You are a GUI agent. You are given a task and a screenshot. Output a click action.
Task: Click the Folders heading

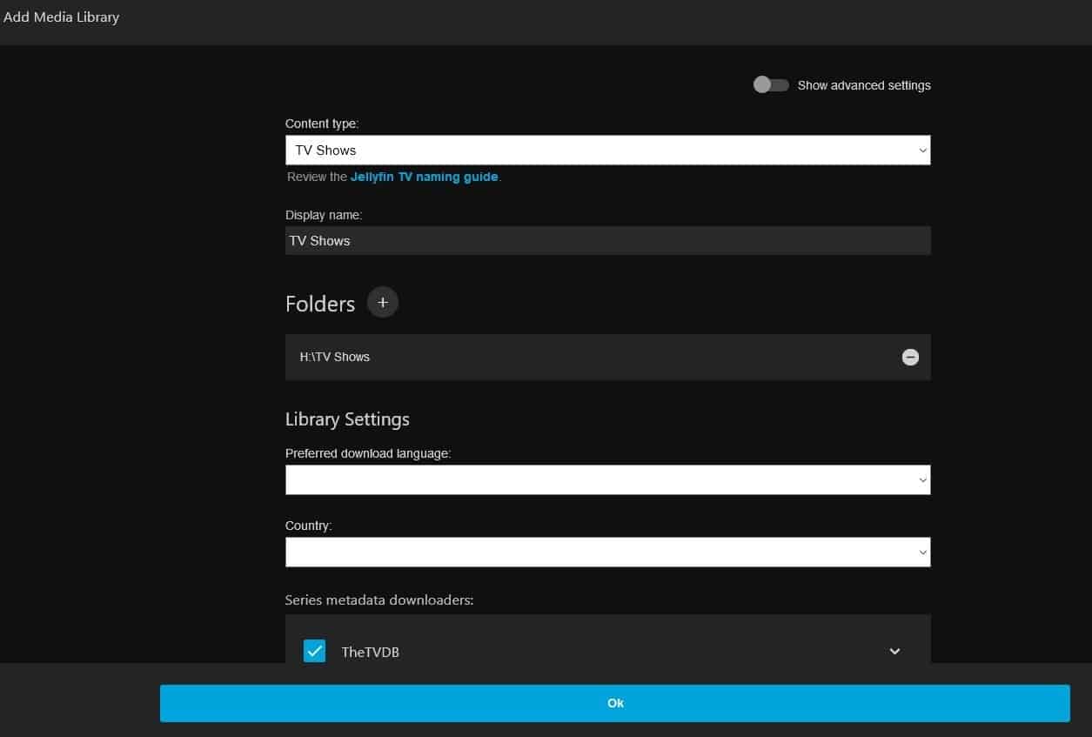(320, 304)
